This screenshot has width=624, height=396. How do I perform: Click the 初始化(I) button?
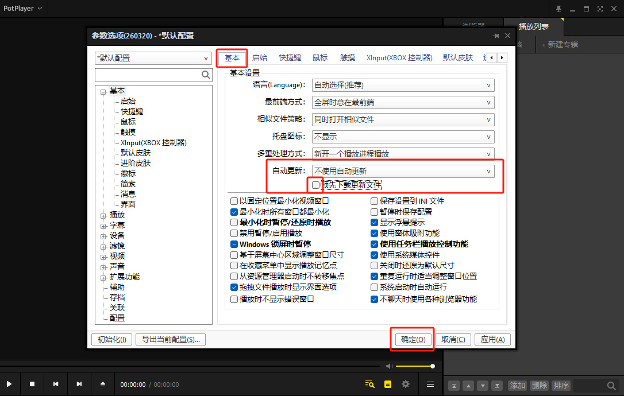point(112,340)
